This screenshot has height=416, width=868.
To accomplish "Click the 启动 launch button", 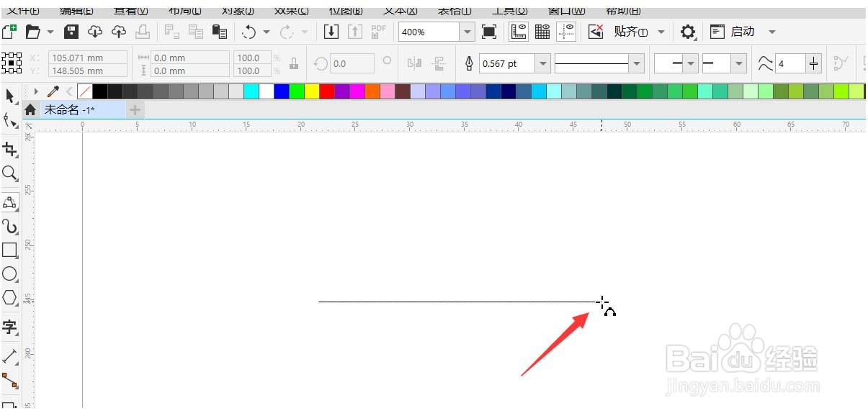I will pyautogui.click(x=733, y=32).
